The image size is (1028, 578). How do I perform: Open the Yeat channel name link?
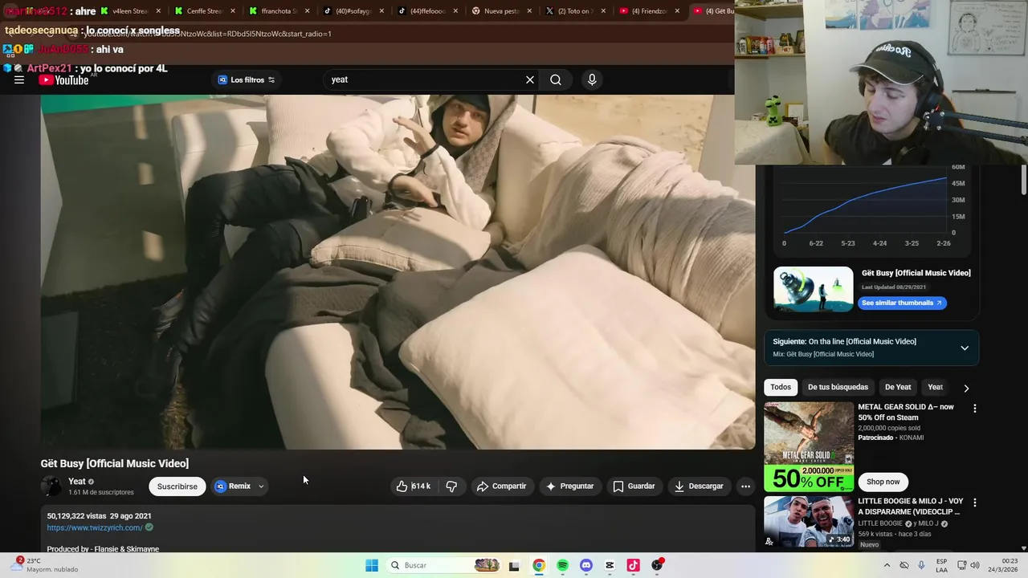[x=77, y=481]
